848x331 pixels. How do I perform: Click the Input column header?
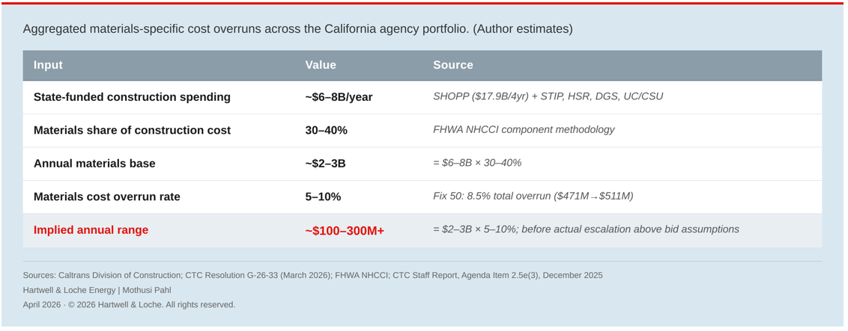pyautogui.click(x=48, y=65)
